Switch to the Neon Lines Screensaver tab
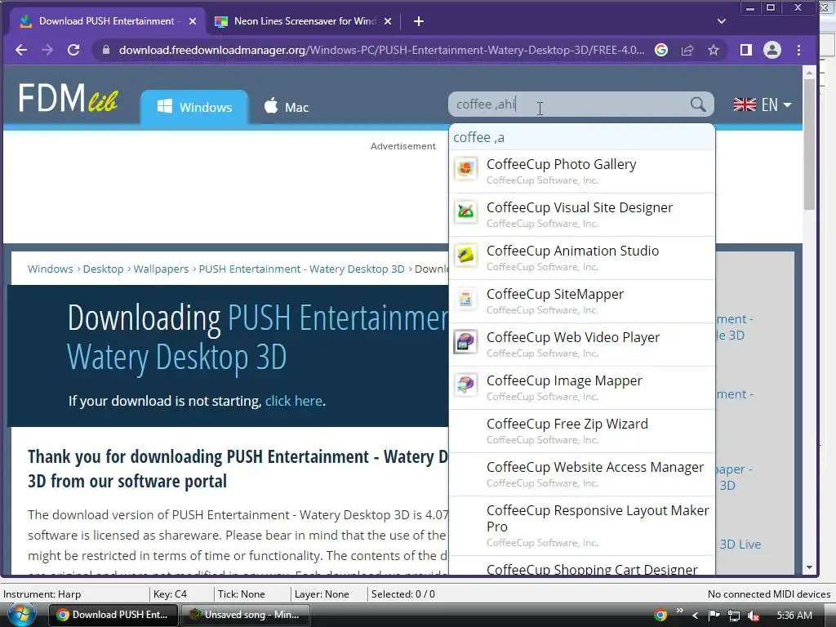Screen dimensions: 836x627 (x=302, y=21)
